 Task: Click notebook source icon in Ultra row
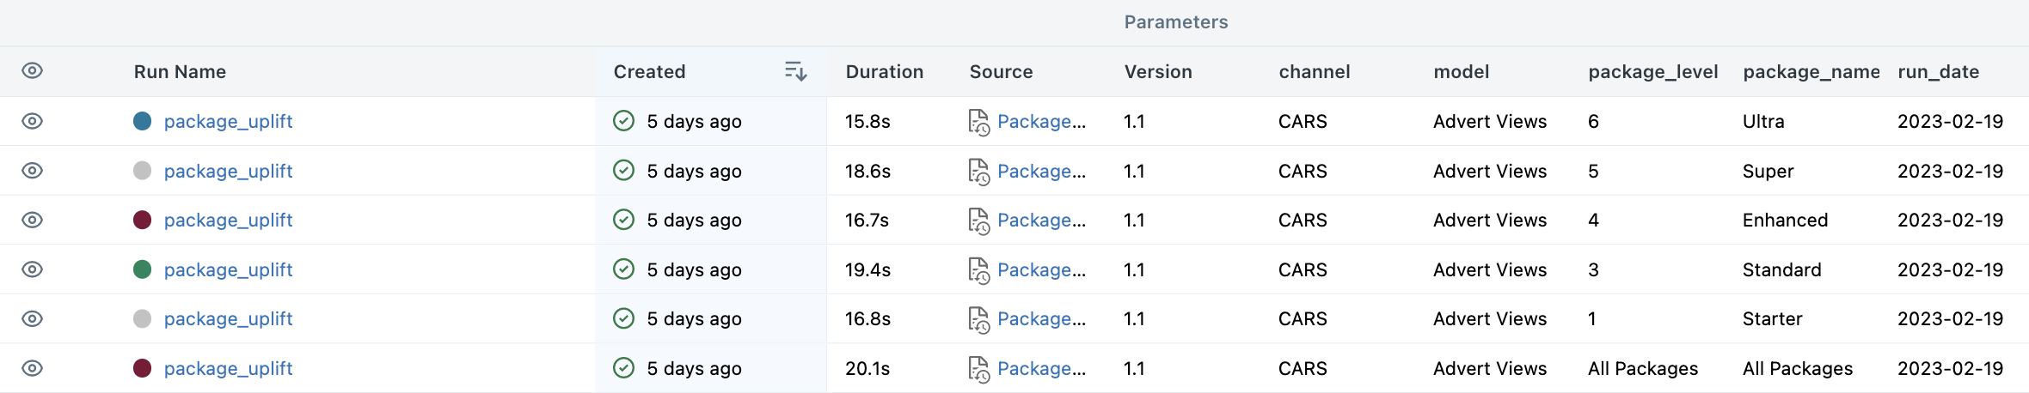tap(979, 122)
